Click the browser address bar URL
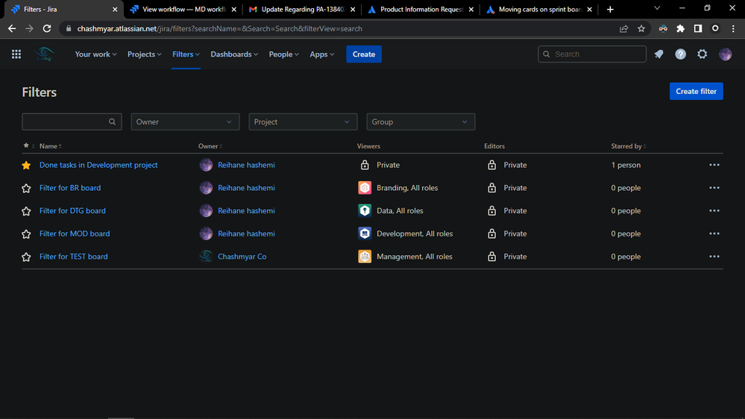Screen dimensions: 745x419 [x=219, y=28]
